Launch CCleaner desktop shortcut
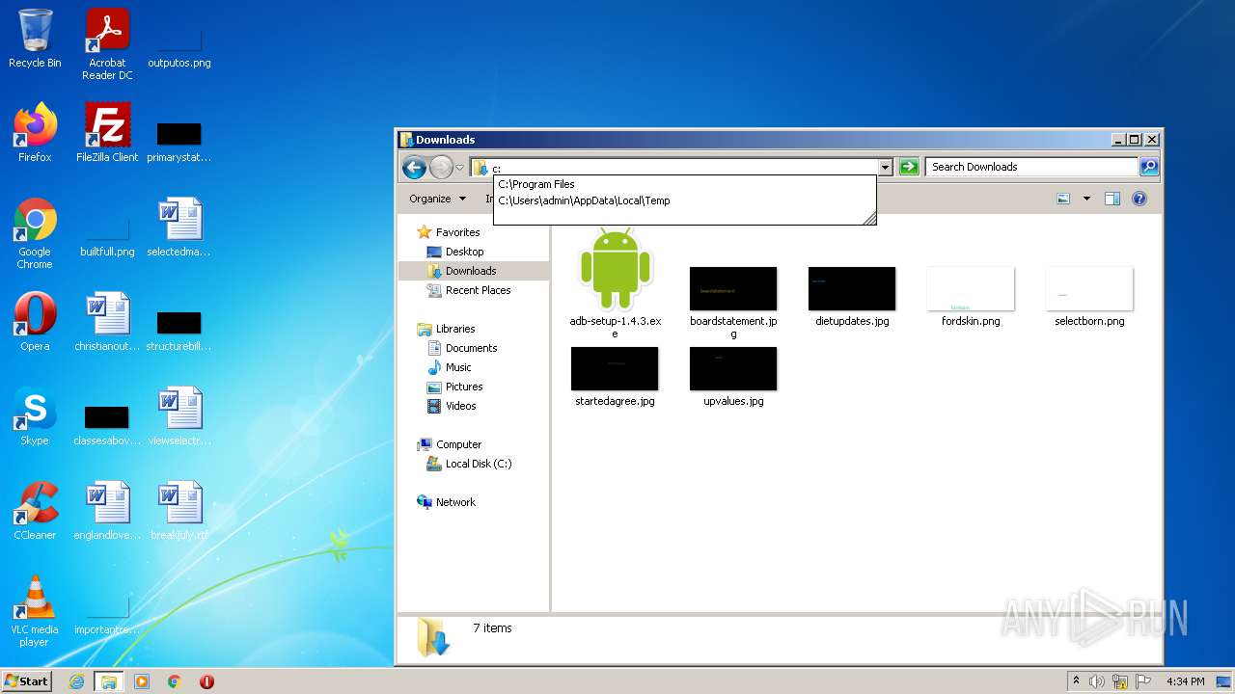This screenshot has height=694, width=1235. point(35,511)
